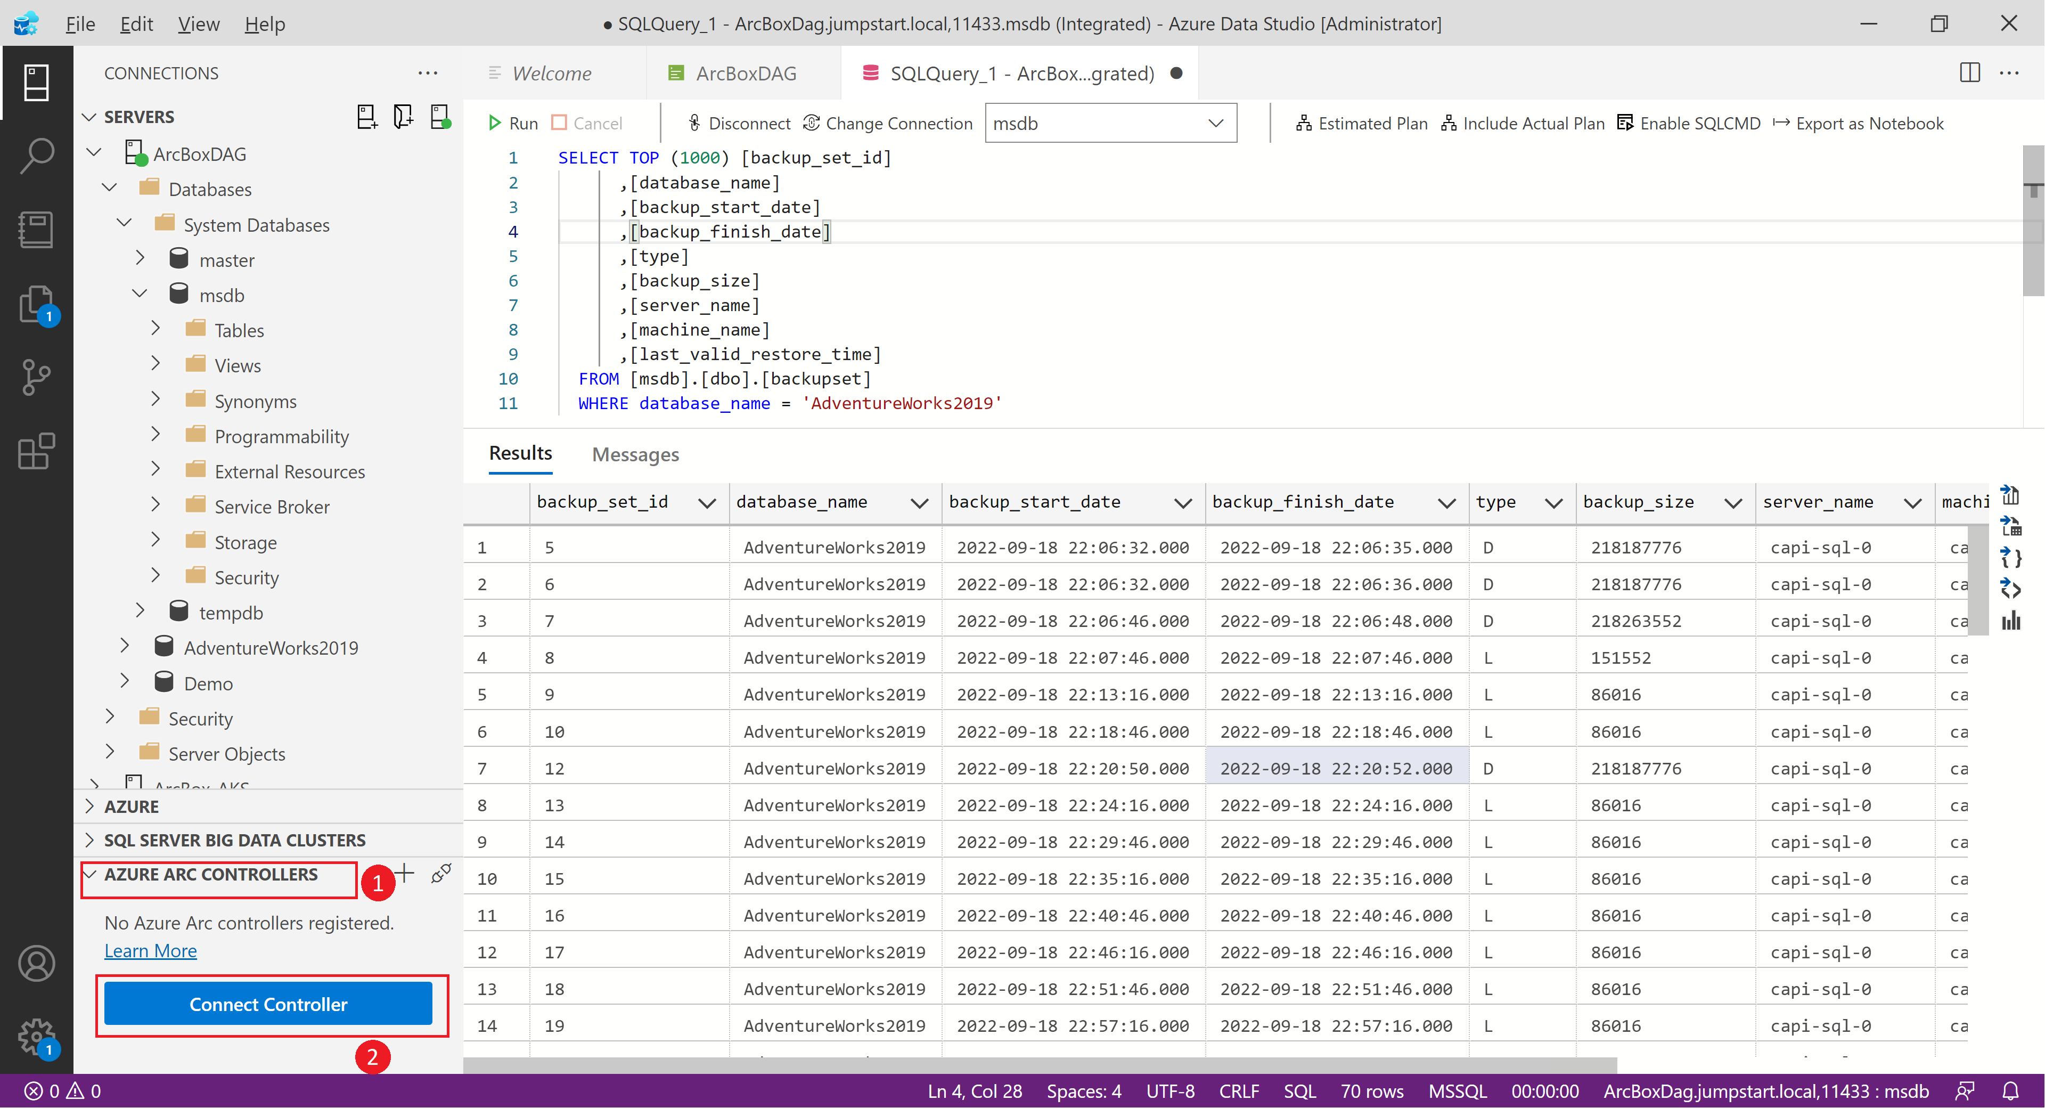This screenshot has width=2045, height=1108.
Task: Open the Connections view in activity bar
Action: pyautogui.click(x=37, y=82)
